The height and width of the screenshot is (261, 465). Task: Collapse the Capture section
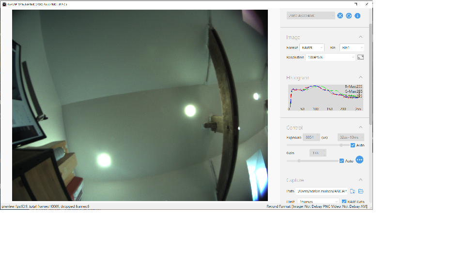pyautogui.click(x=360, y=180)
